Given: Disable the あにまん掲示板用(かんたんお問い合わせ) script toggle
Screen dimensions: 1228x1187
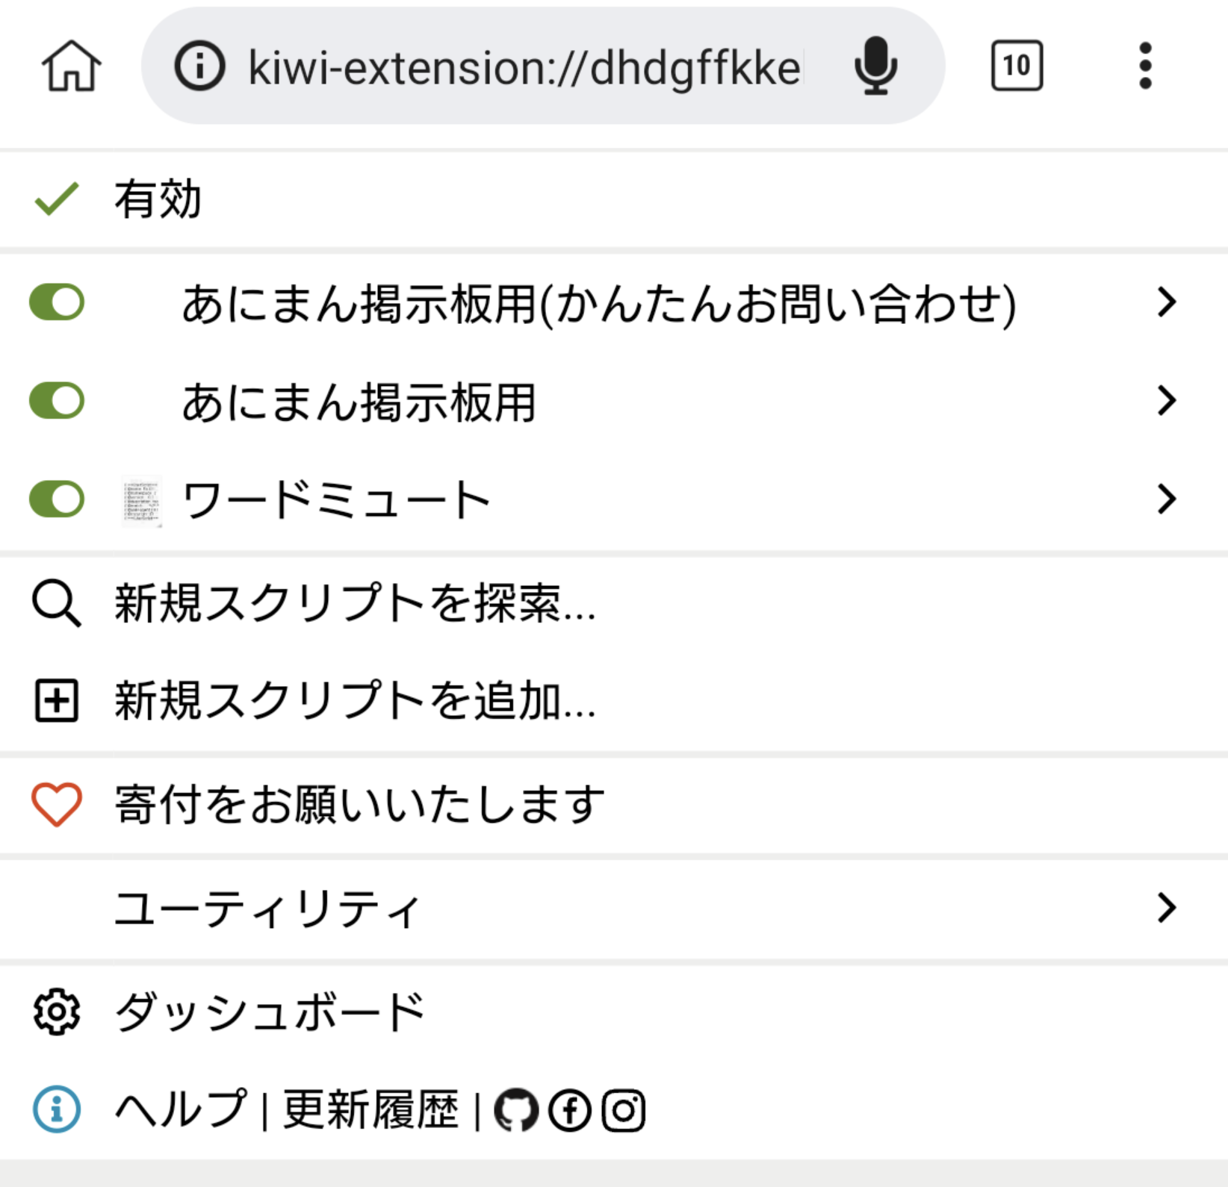Looking at the screenshot, I should coord(57,302).
